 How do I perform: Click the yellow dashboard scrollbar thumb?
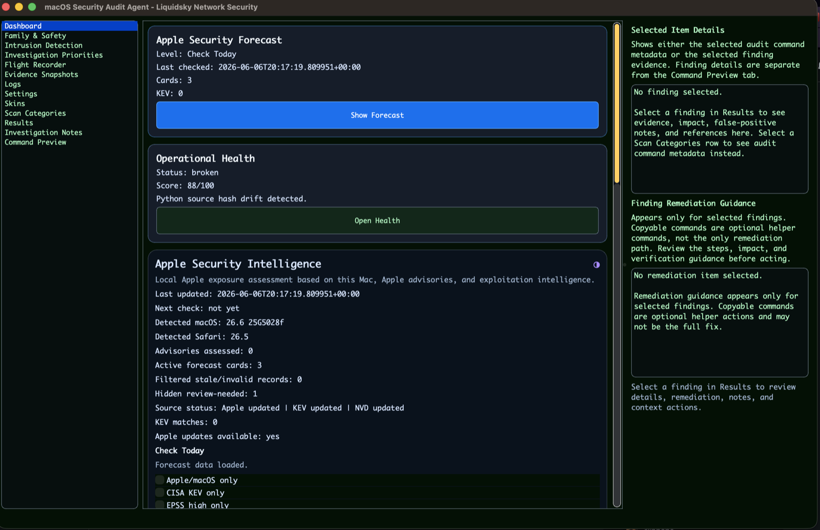617,103
